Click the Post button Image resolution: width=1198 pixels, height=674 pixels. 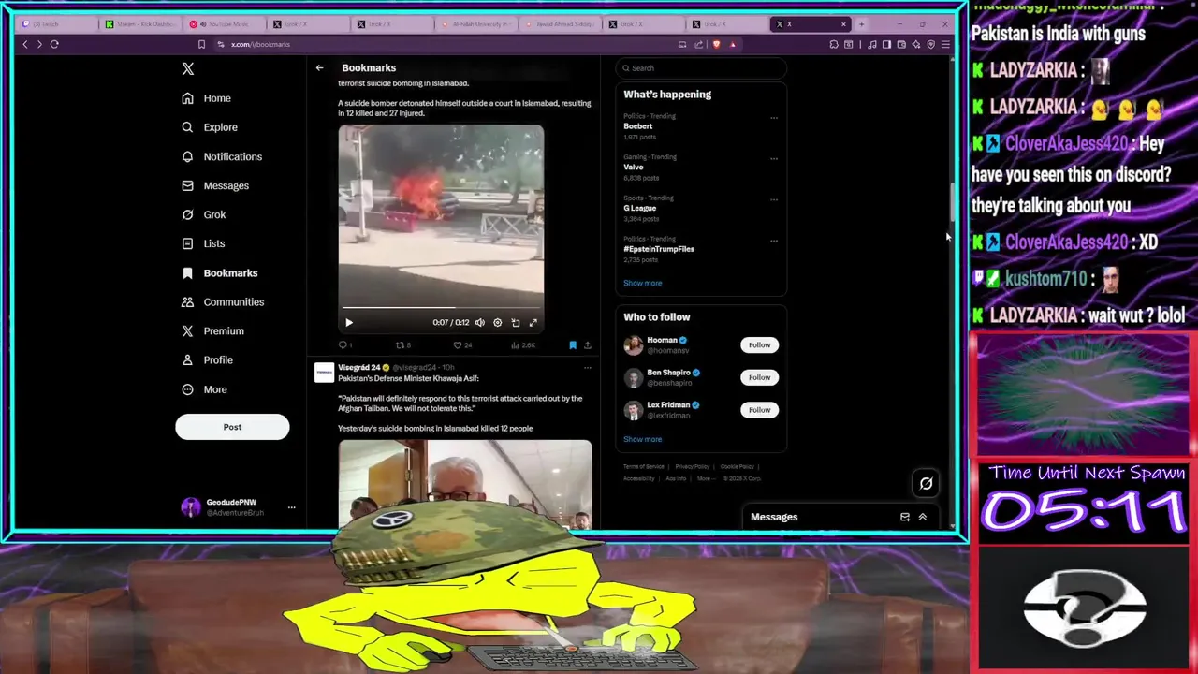pyautogui.click(x=232, y=427)
